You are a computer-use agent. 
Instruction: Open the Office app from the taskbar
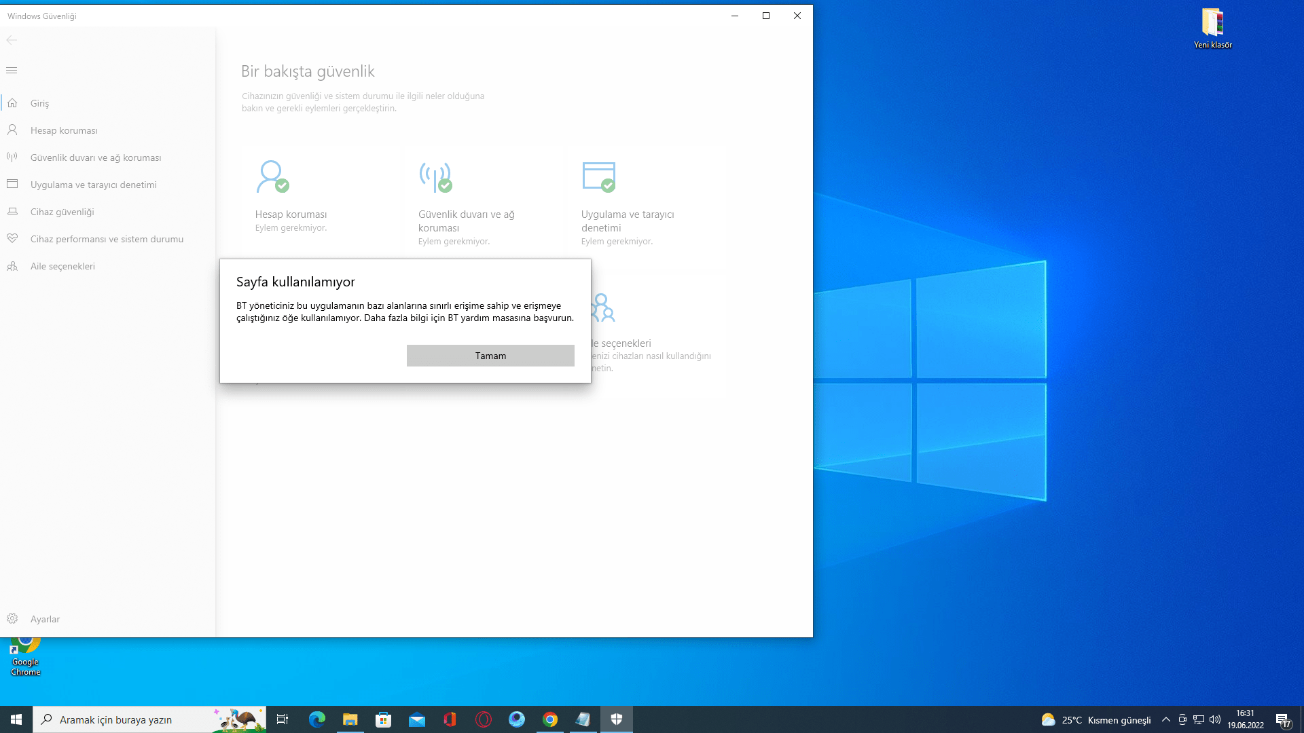click(450, 719)
